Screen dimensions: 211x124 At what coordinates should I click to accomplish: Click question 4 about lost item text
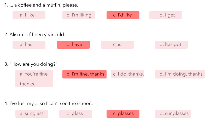(49, 104)
